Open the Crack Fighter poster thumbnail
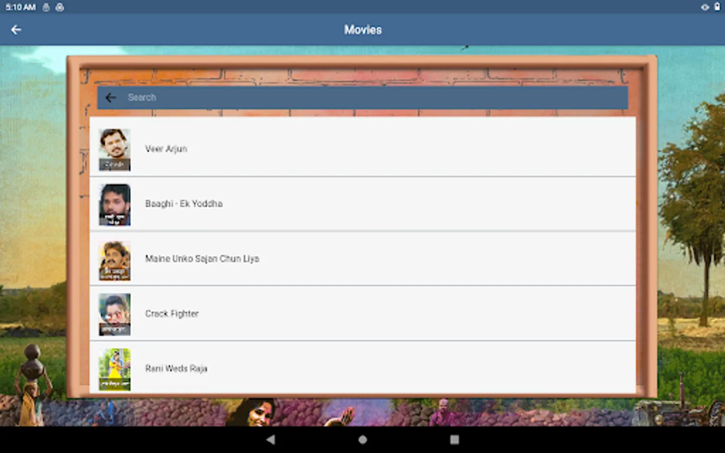This screenshot has height=453, width=725. pyautogui.click(x=115, y=314)
